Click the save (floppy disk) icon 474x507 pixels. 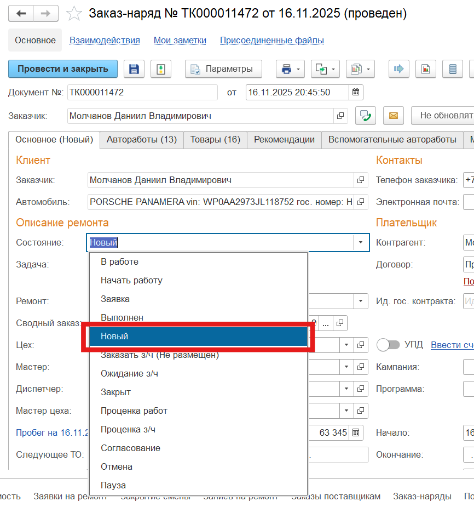pos(134,69)
